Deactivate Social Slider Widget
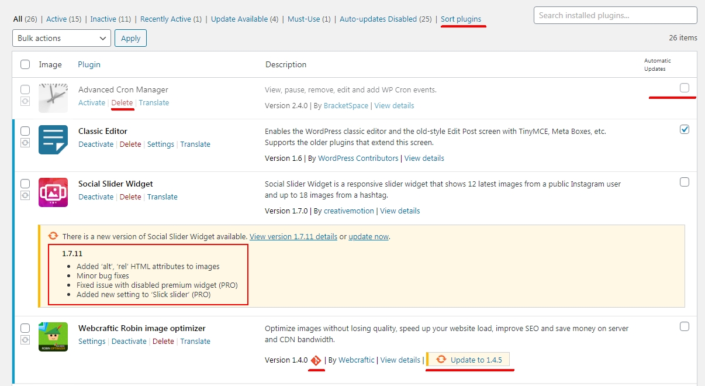This screenshot has height=386, width=705. [x=96, y=197]
